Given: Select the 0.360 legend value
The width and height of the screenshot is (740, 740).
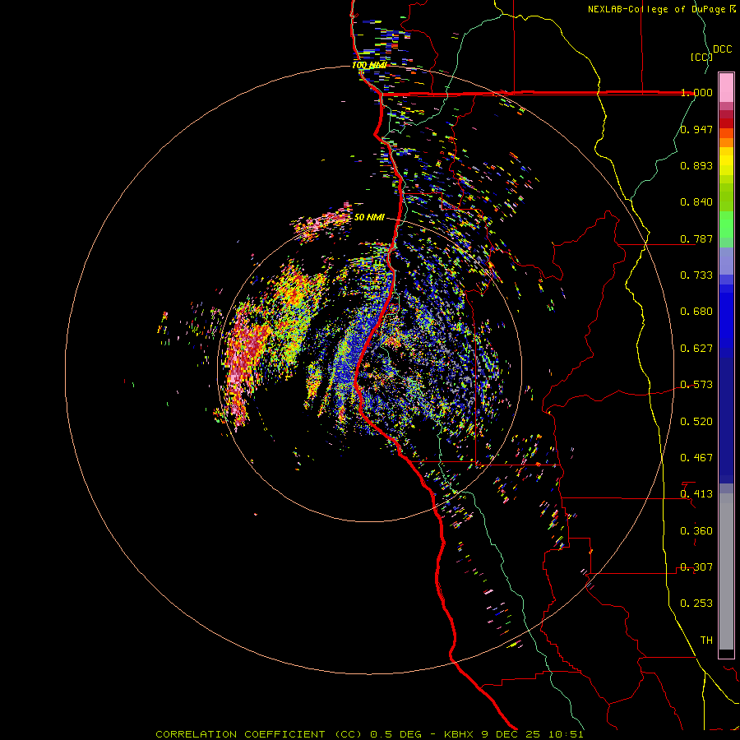Looking at the screenshot, I should click(696, 531).
